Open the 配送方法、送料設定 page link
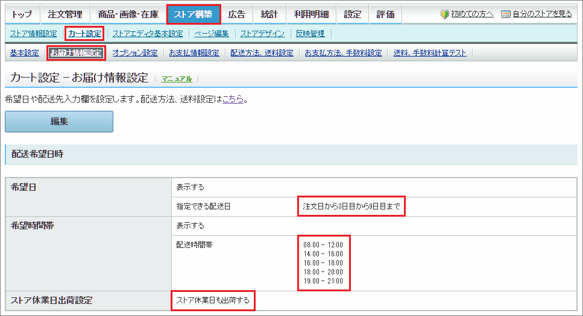 [x=262, y=53]
